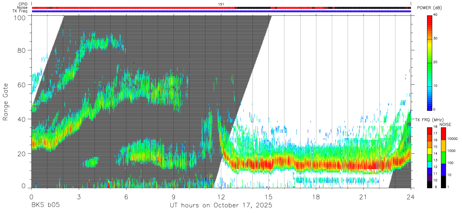Click the 30 label on the POWER scale
462x213 pixels.
436,38
